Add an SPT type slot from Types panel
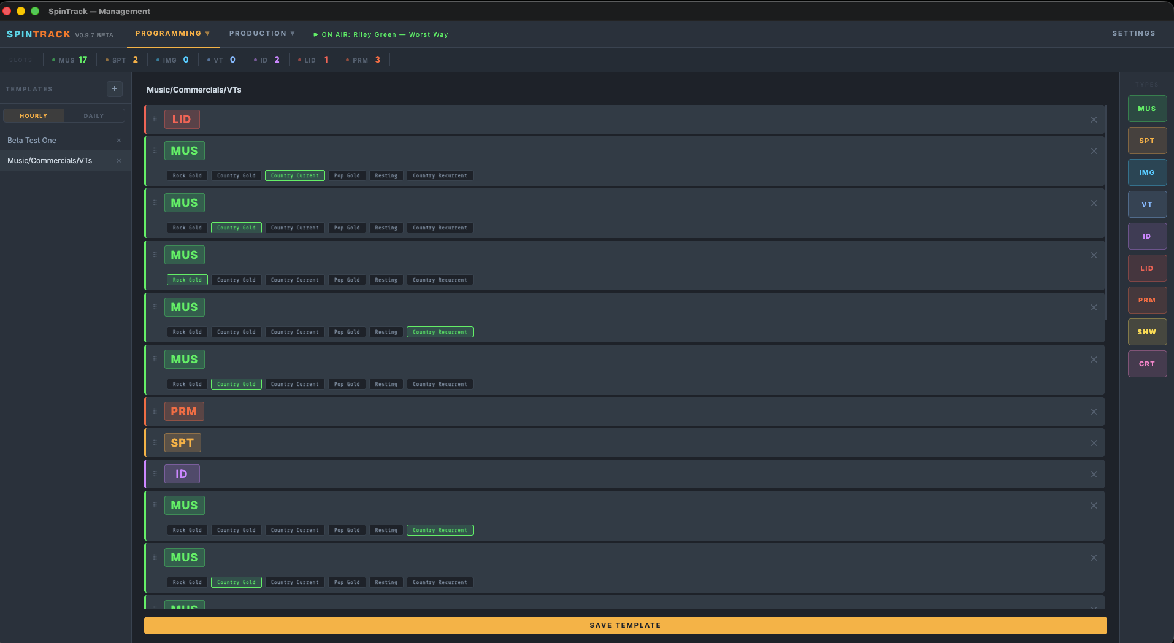Viewport: 1174px width, 643px height. coord(1147,141)
